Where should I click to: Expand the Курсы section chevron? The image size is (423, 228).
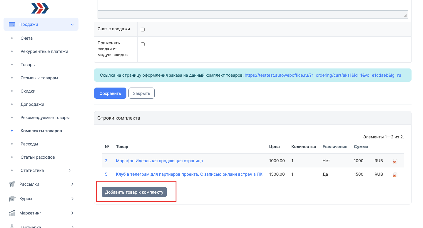point(72,199)
